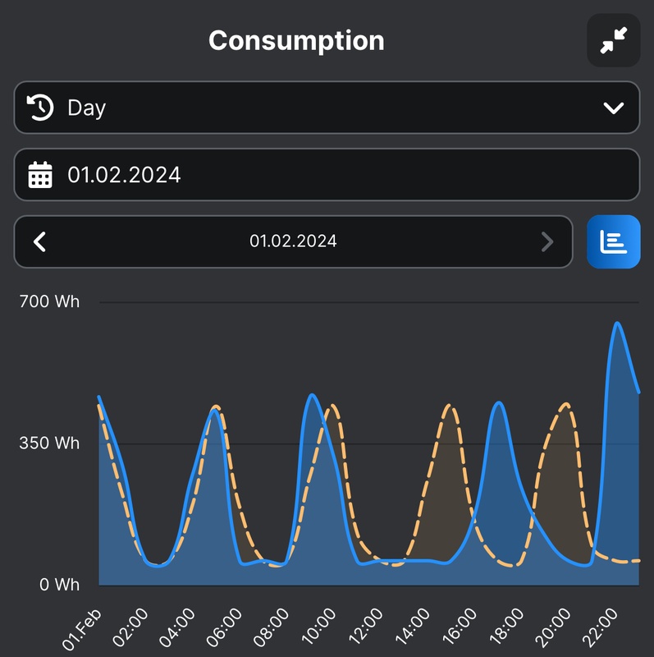Click the blue consumption peak near 22:00

pos(616,324)
